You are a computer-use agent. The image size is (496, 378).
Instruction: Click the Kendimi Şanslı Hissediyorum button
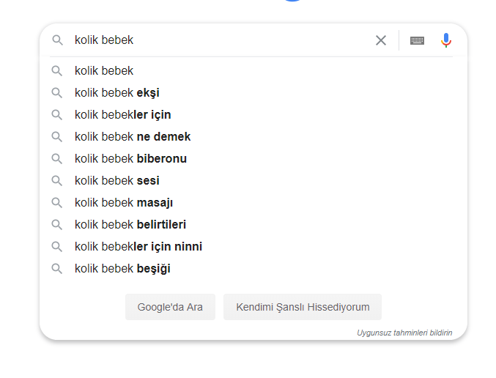tap(303, 307)
